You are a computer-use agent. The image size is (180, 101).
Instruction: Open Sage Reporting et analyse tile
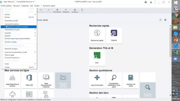tap(12, 81)
